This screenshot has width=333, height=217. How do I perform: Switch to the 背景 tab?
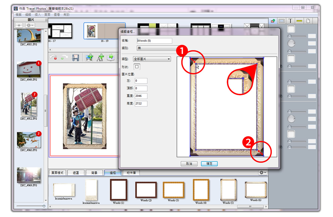tap(94, 173)
